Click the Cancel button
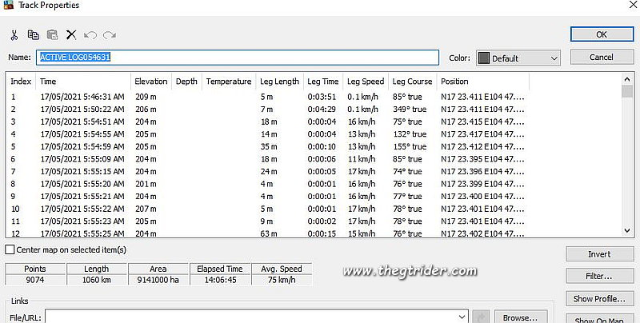The height and width of the screenshot is (323, 640). [x=601, y=58]
